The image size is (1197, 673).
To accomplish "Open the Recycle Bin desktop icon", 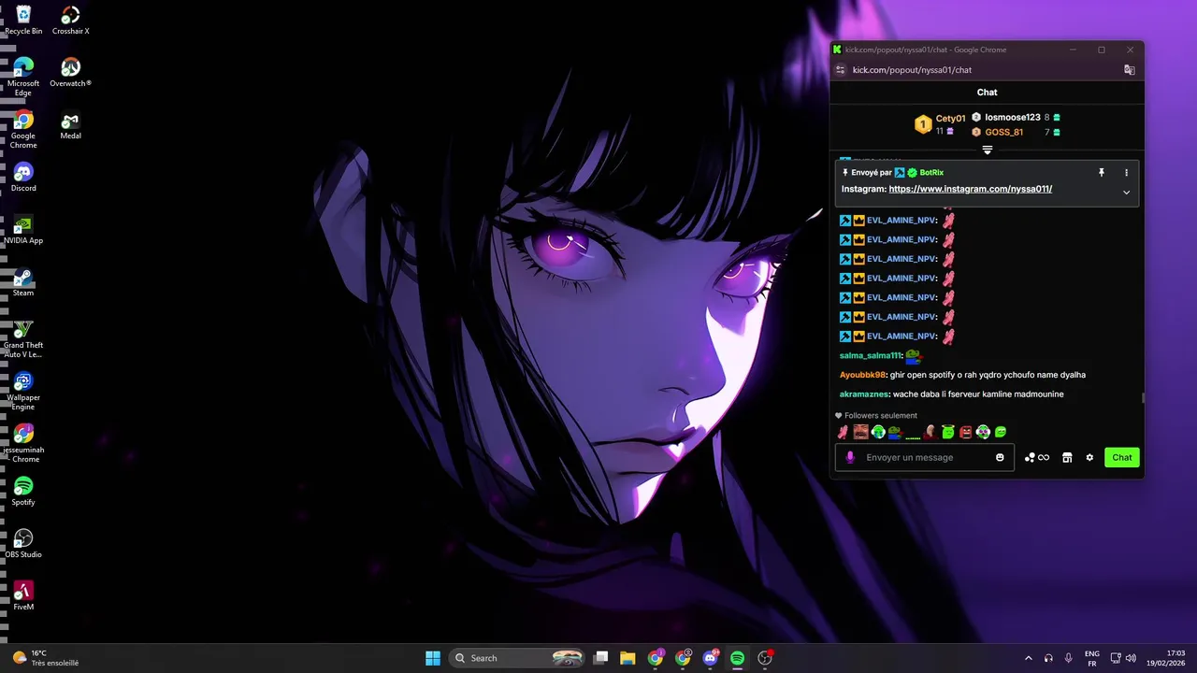I will pyautogui.click(x=23, y=20).
